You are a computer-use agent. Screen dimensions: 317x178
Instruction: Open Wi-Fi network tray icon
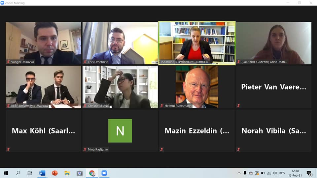(x=269, y=173)
